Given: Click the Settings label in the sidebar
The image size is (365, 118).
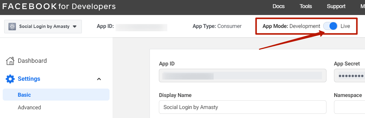Looking at the screenshot, I should tap(29, 79).
